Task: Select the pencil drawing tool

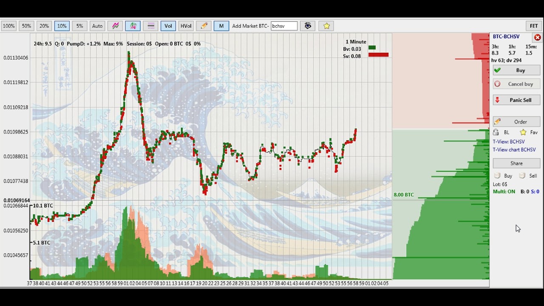Action: [x=204, y=26]
